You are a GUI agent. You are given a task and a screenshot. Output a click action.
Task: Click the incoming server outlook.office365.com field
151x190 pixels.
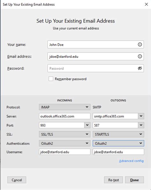tap(65, 116)
